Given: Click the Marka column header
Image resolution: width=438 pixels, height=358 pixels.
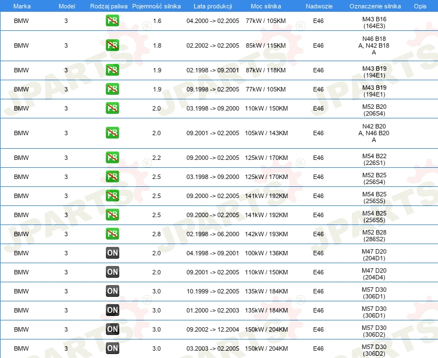Looking at the screenshot, I should (x=22, y=6).
